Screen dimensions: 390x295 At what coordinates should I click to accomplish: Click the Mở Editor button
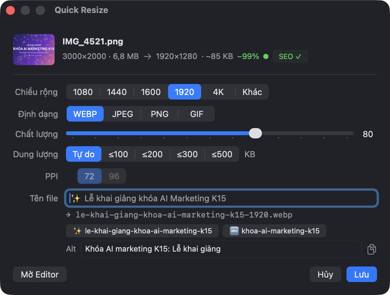point(40,275)
